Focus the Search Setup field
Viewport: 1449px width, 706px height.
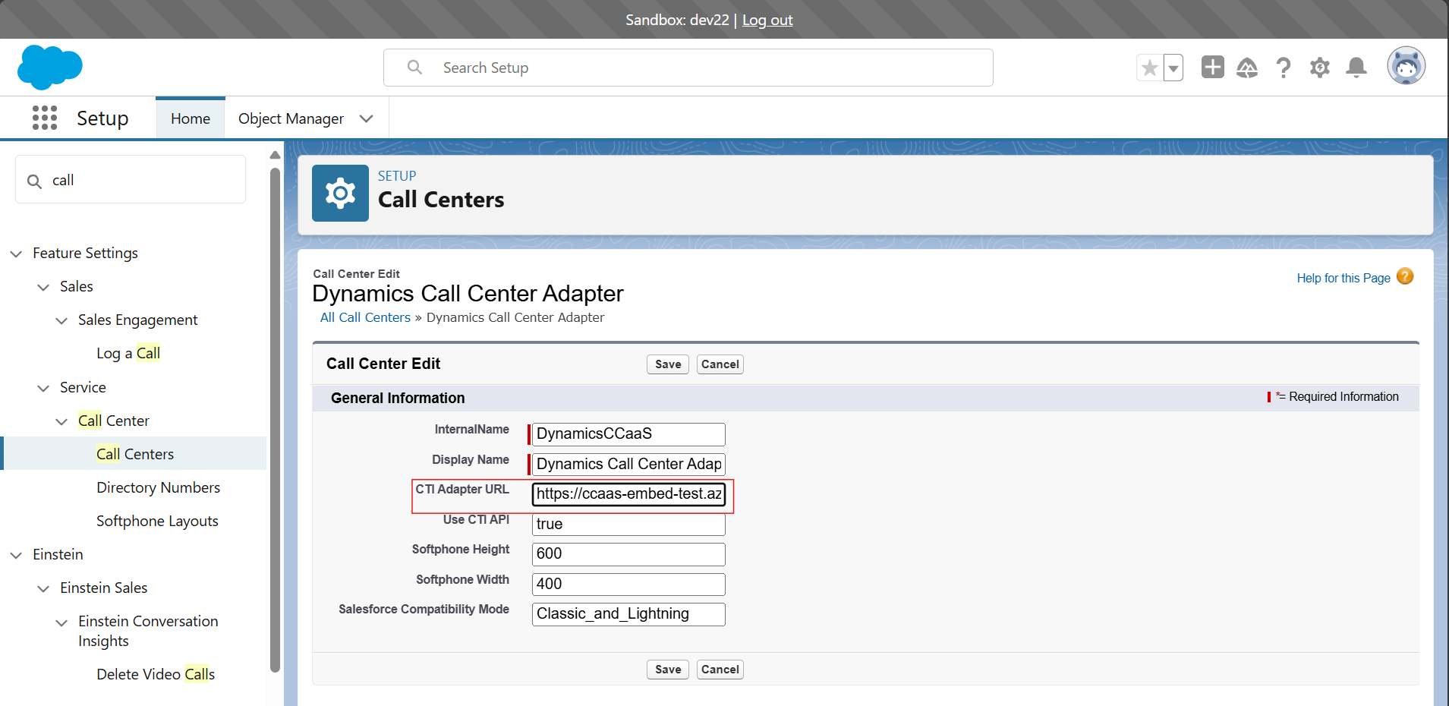pos(688,68)
